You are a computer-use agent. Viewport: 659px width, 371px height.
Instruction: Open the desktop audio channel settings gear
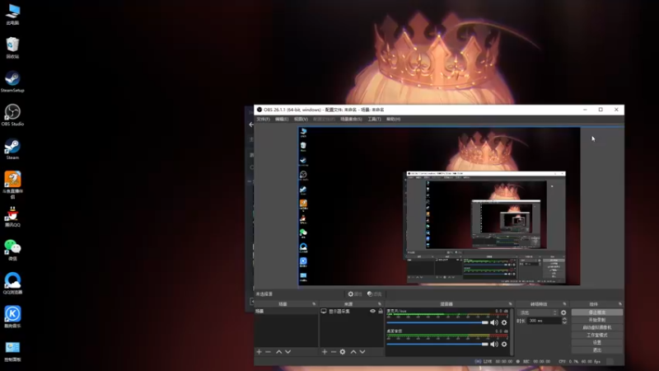(x=504, y=344)
